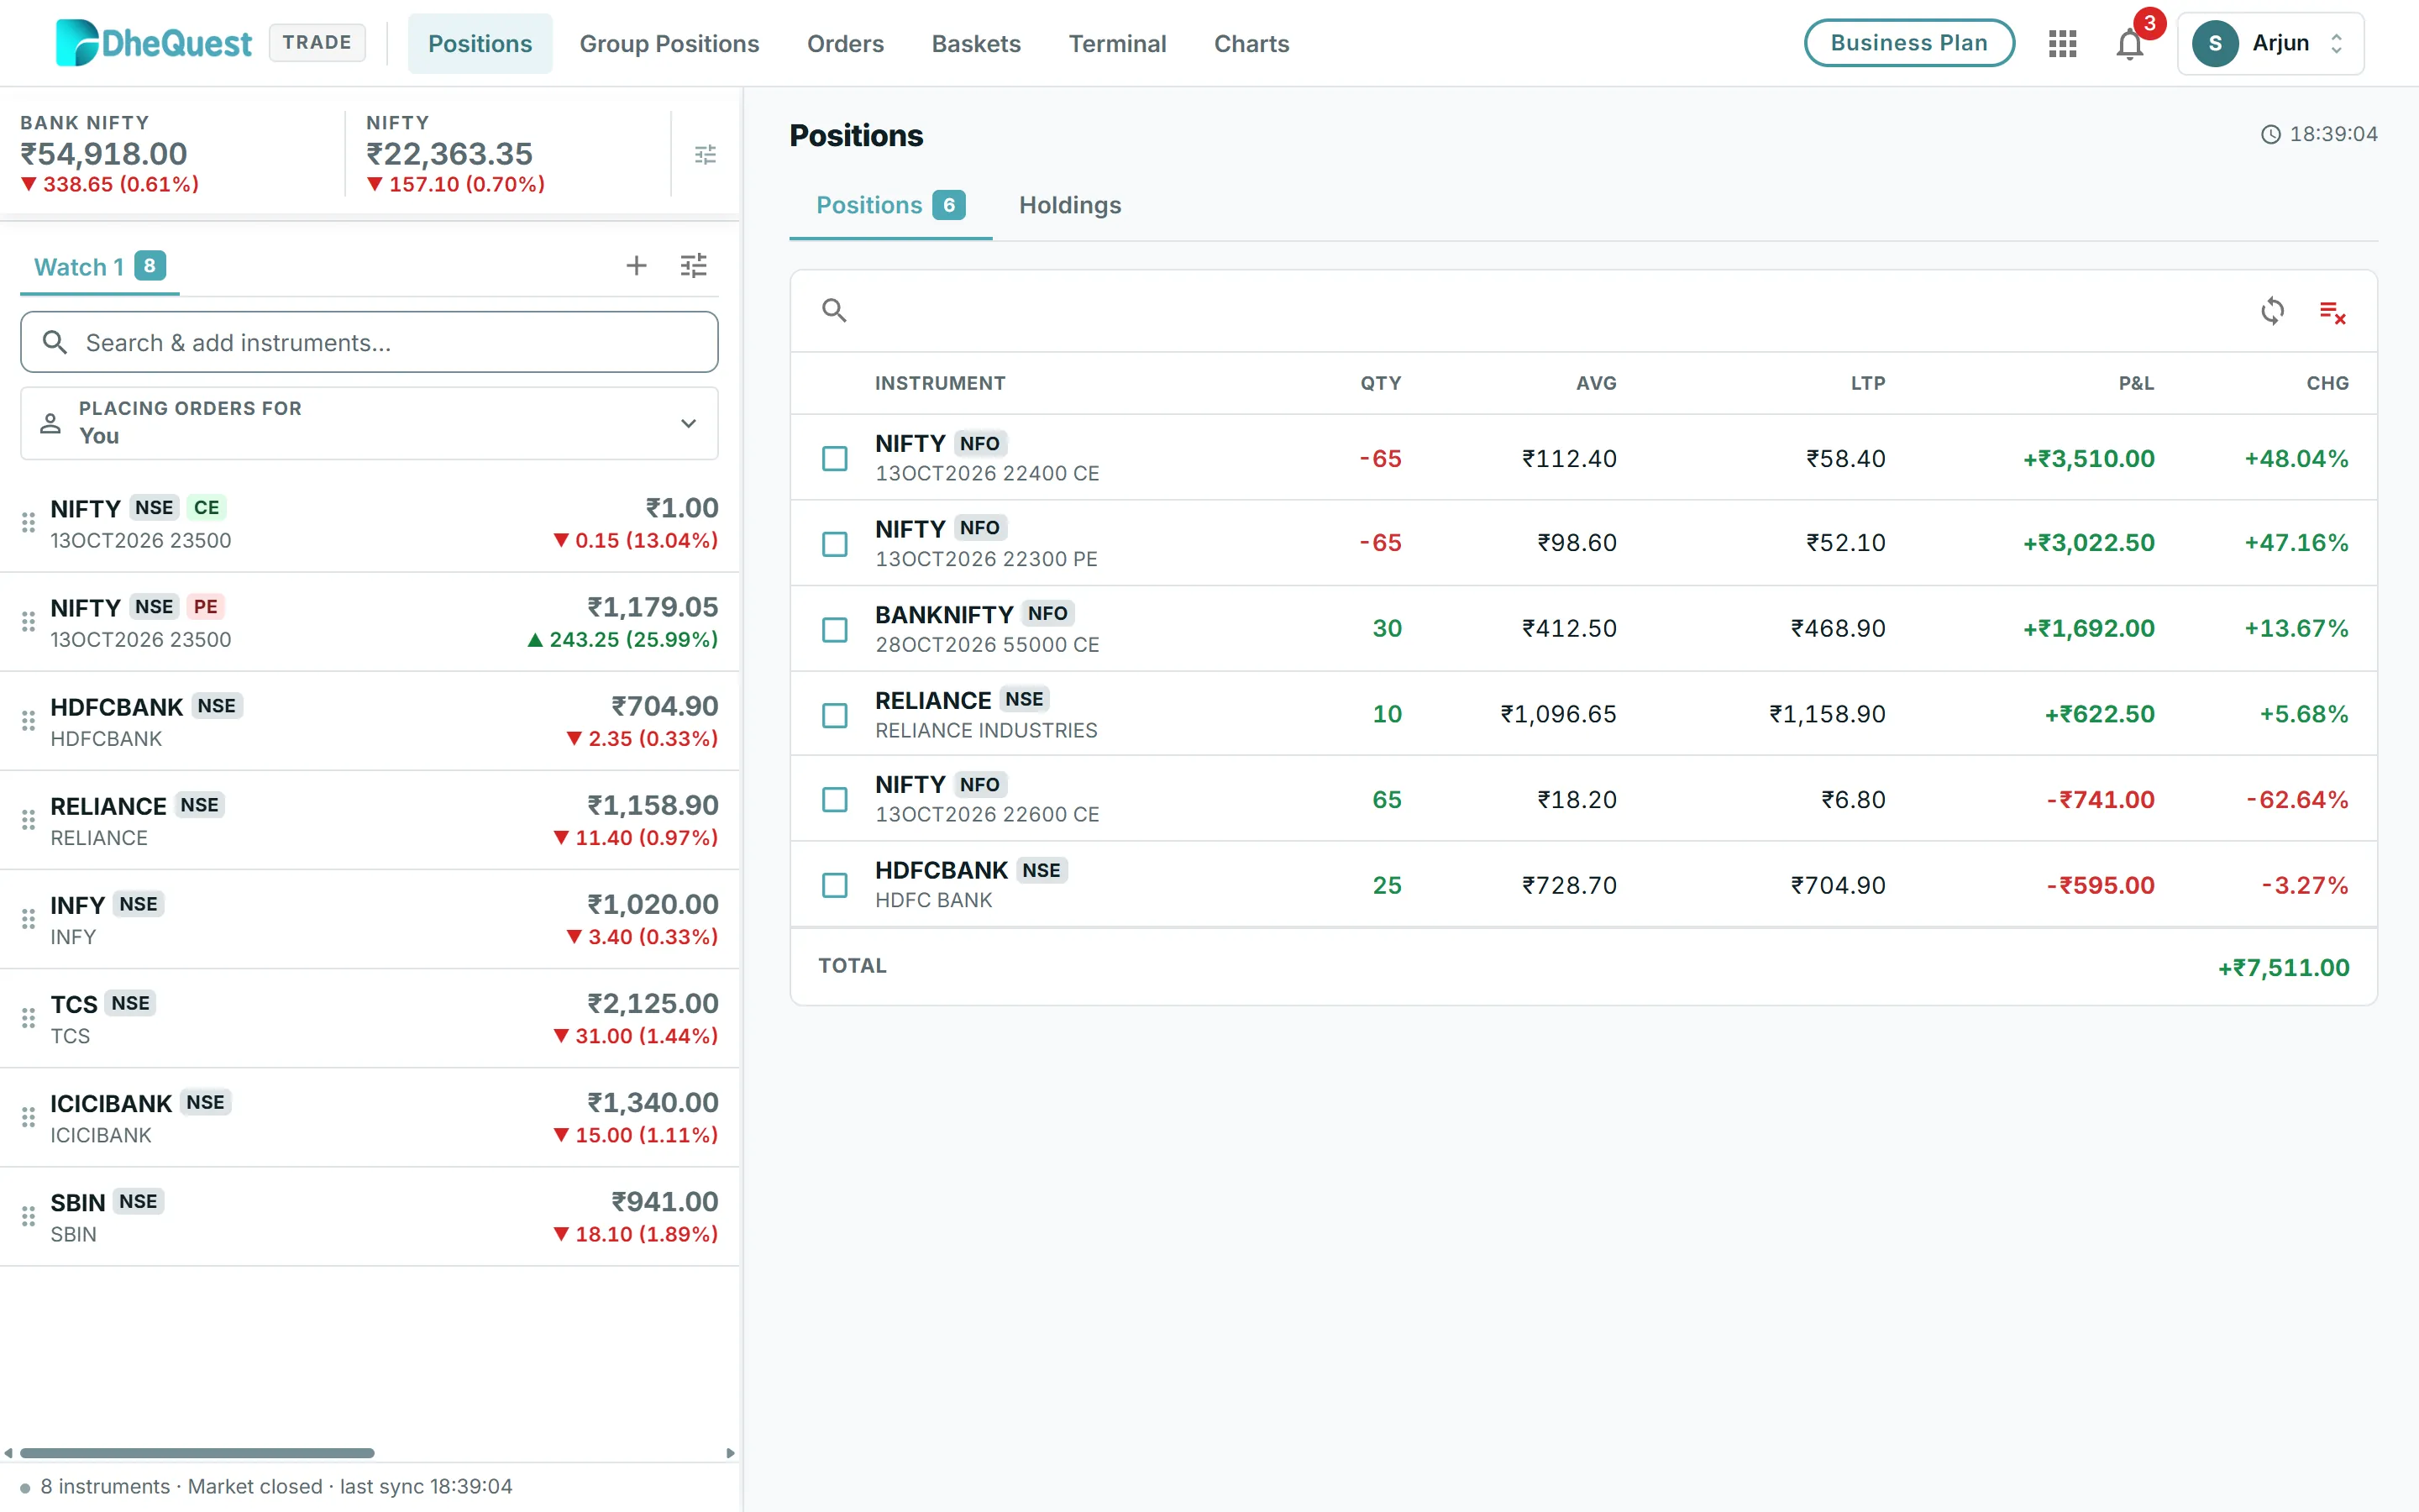Open the Terminal page
This screenshot has width=2419, height=1512.
1116,43
